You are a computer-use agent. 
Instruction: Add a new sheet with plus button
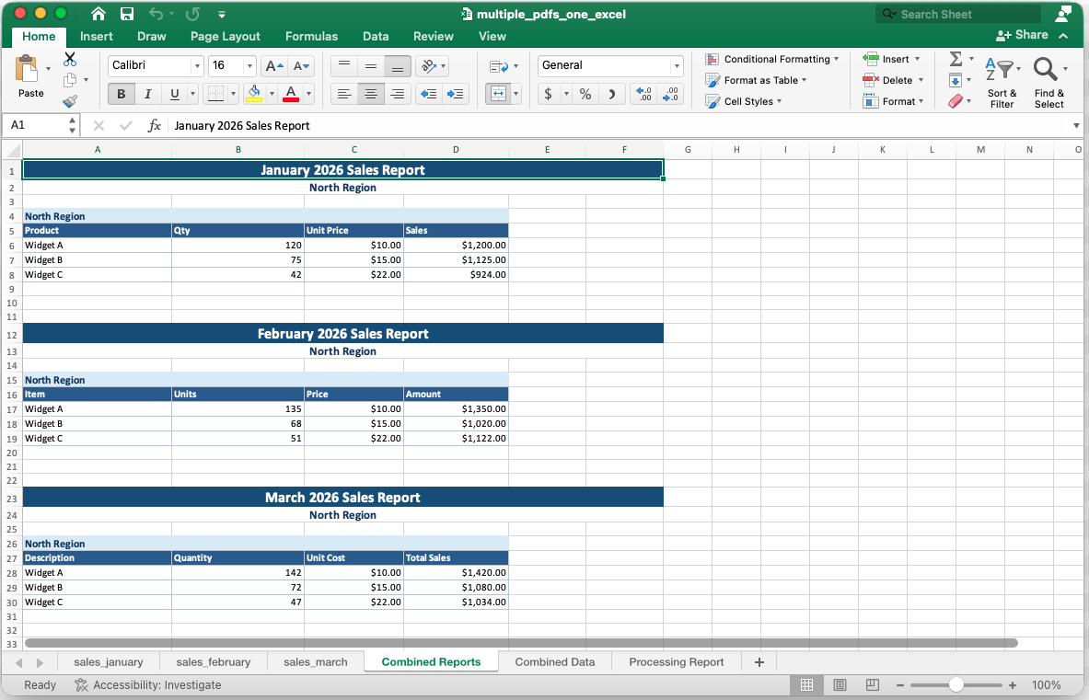click(x=759, y=662)
